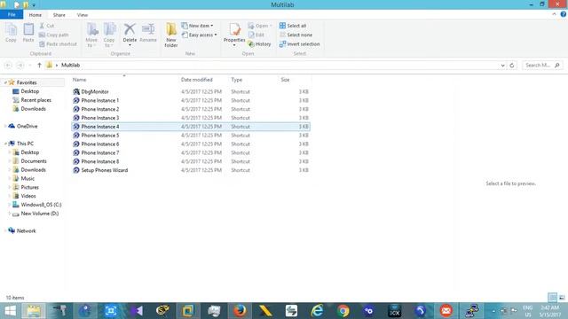Open the Open button dropdown
This screenshot has height=319, width=568.
260,26
